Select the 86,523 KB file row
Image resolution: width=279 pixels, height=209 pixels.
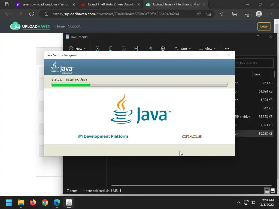pos(254,134)
